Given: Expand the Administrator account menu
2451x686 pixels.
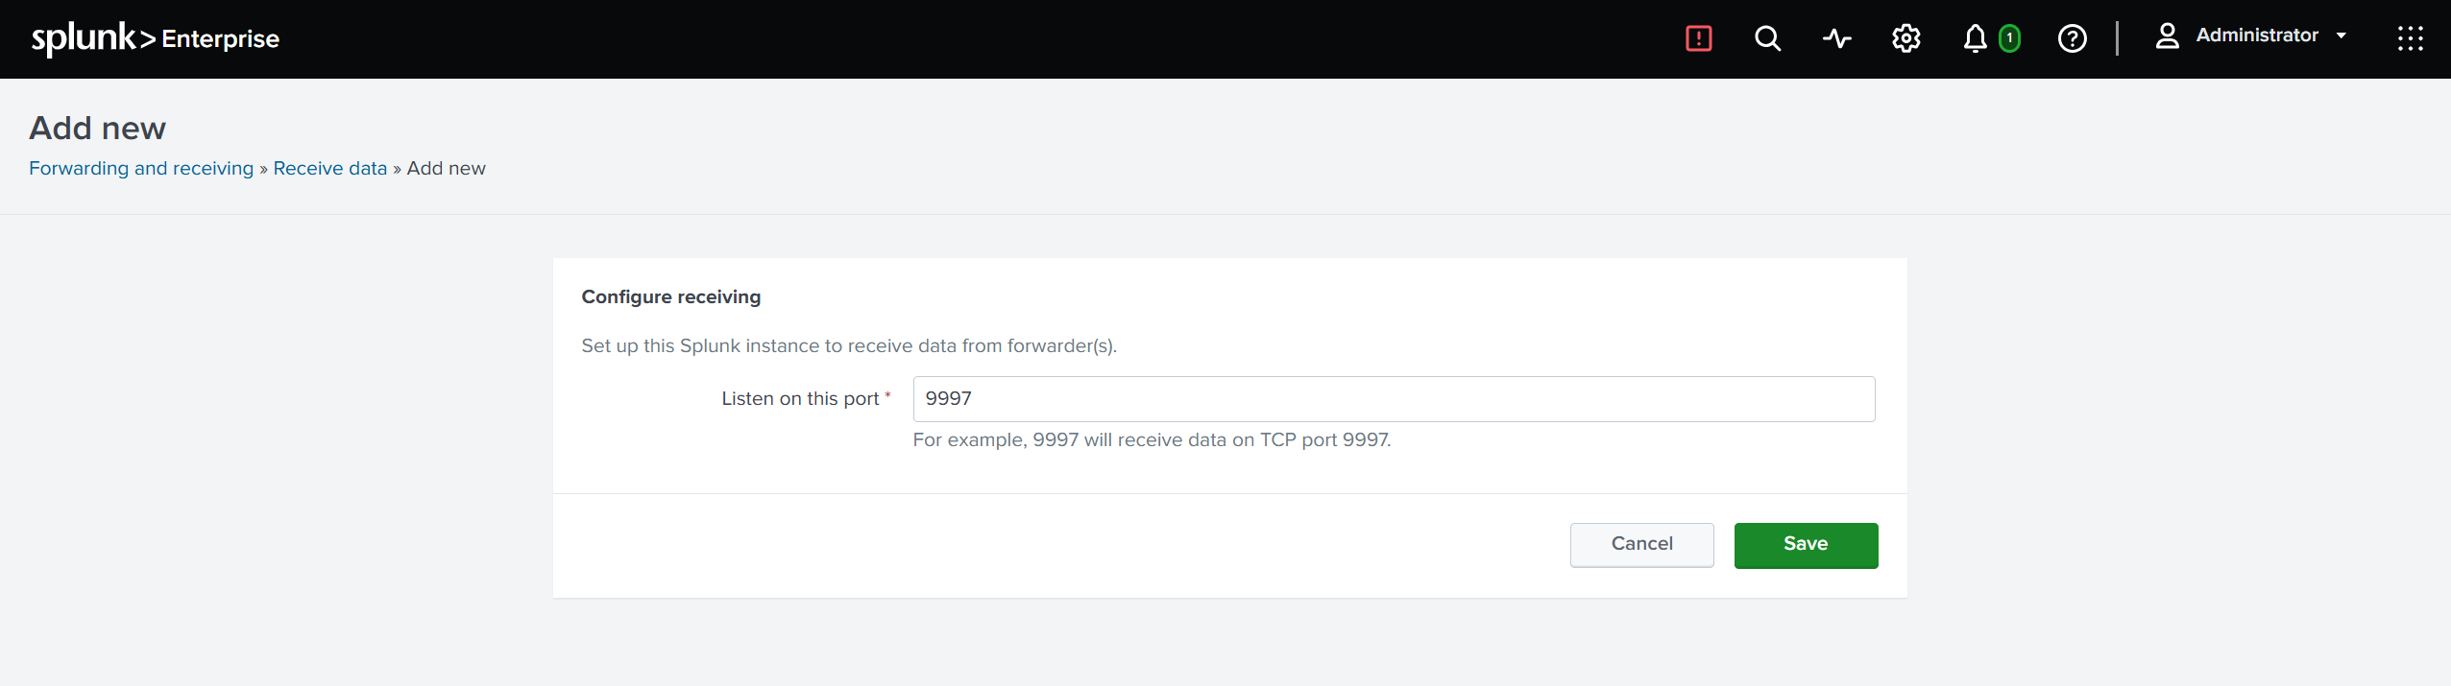Looking at the screenshot, I should pos(2256,35).
